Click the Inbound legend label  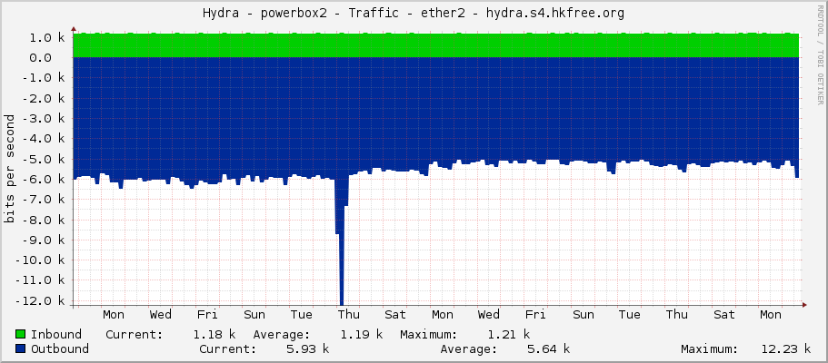click(x=56, y=334)
